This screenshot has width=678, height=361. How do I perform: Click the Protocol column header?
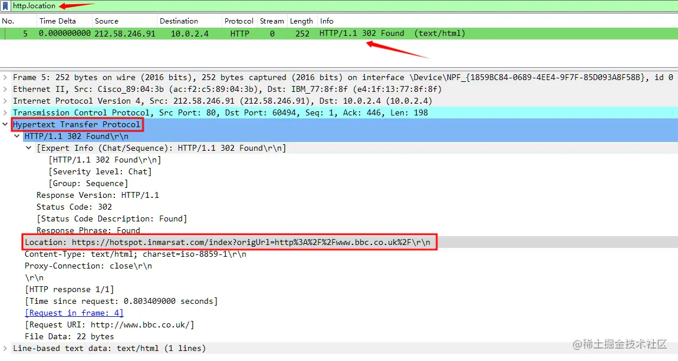tap(239, 21)
